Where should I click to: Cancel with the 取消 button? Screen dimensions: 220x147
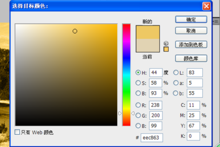pyautogui.click(x=191, y=30)
